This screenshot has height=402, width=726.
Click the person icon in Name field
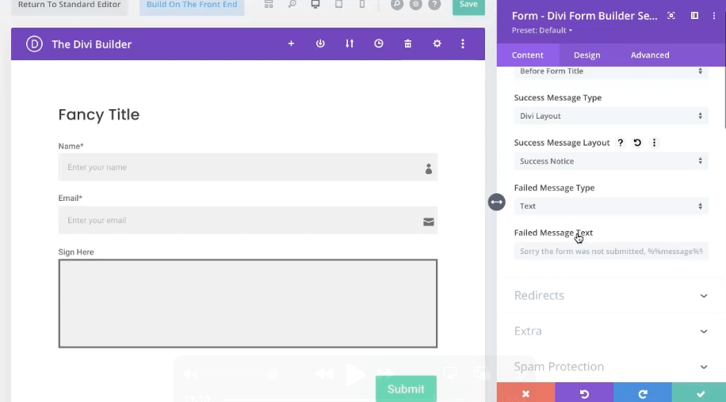pyautogui.click(x=429, y=169)
